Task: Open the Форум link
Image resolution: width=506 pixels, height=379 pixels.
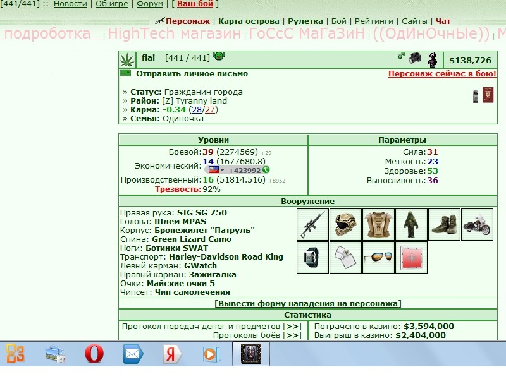Action: [150, 4]
